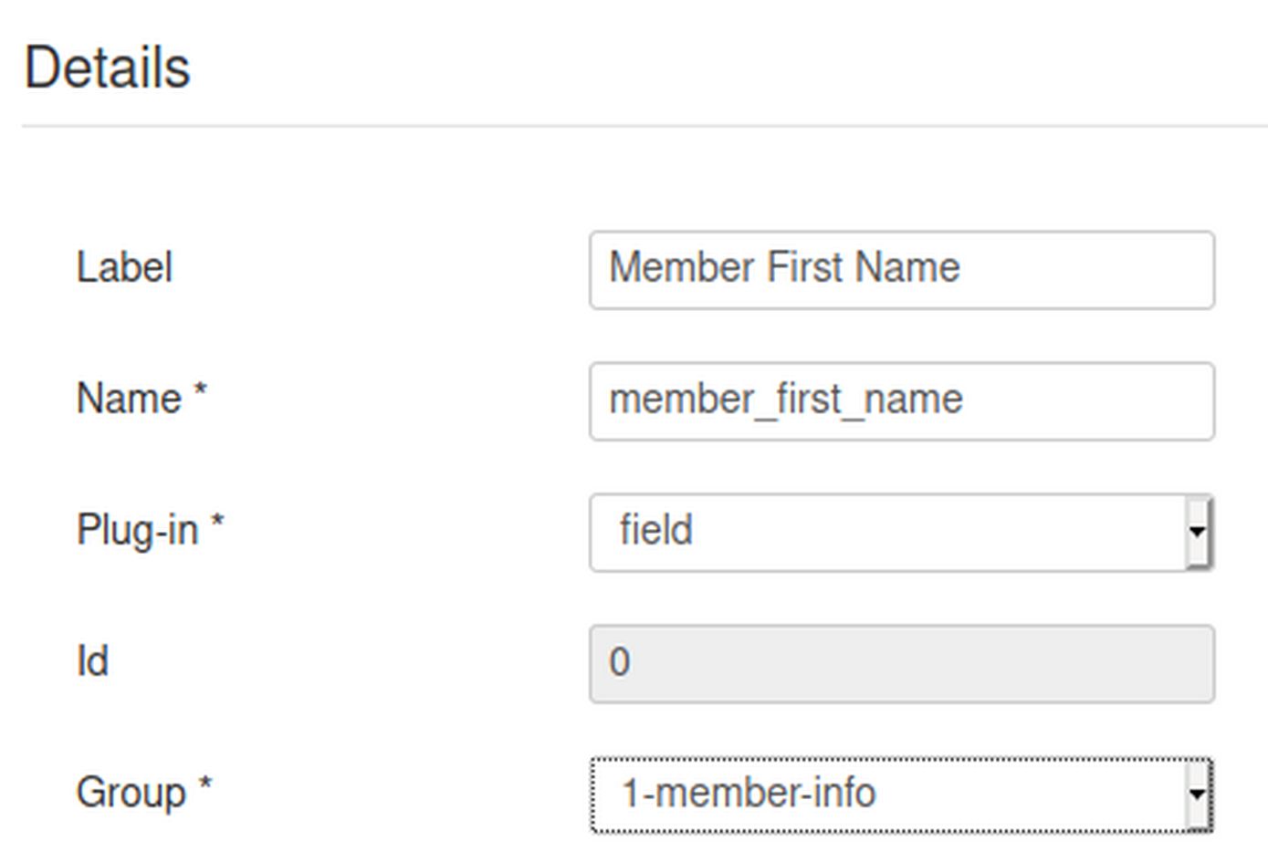
Task: Open the Group dropdown "1-member-info"
Action: pyautogui.click(x=886, y=794)
